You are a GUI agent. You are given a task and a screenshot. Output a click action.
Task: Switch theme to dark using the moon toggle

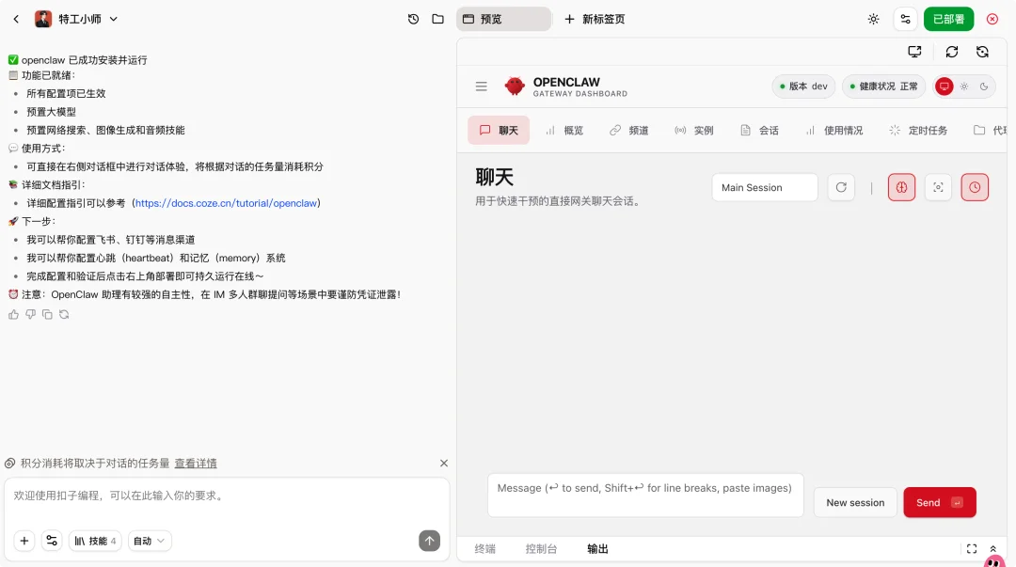point(984,86)
